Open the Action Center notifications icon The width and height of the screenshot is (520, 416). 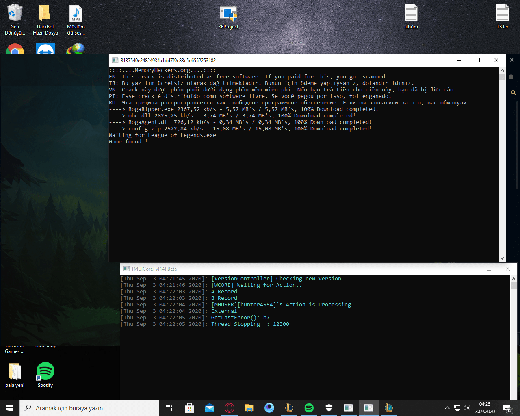coord(507,408)
